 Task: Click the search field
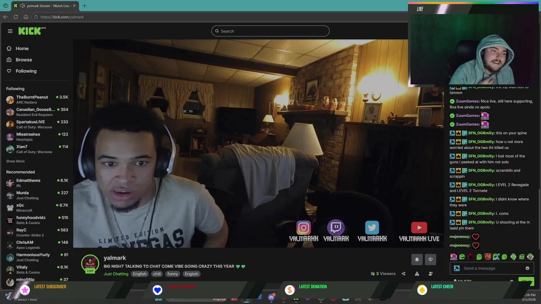[x=270, y=31]
